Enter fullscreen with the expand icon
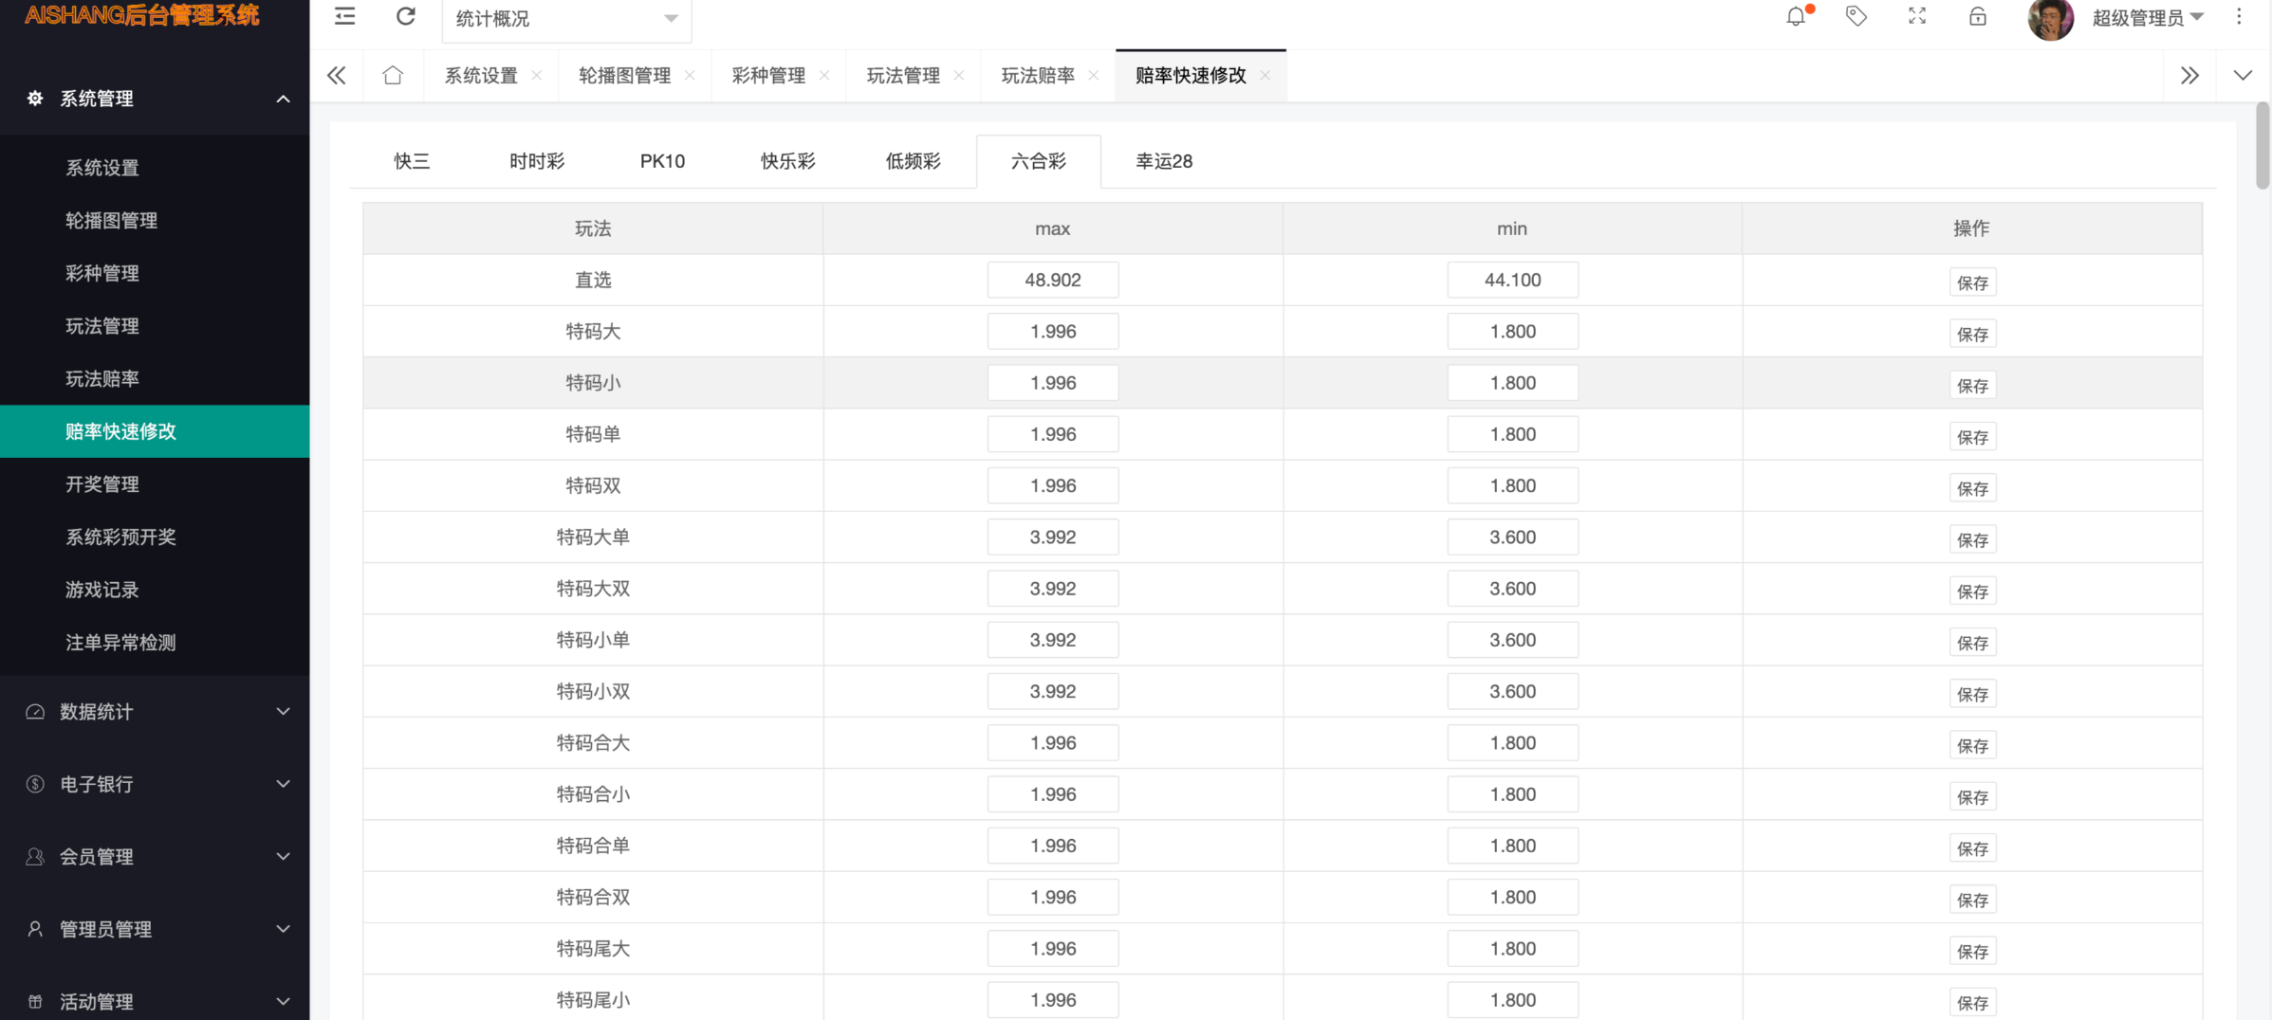The width and height of the screenshot is (2272, 1020). (1916, 17)
